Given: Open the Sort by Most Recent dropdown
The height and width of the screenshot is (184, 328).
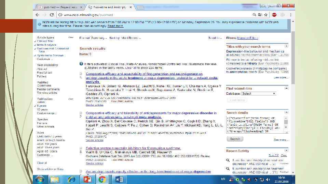Looking at the screenshot, I should (125, 38).
